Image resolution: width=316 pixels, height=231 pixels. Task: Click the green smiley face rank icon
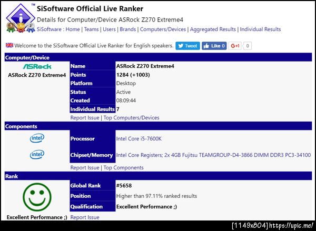[37, 197]
